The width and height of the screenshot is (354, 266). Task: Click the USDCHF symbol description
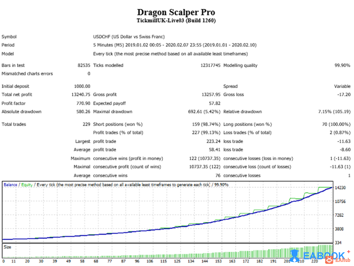[x=129, y=37]
